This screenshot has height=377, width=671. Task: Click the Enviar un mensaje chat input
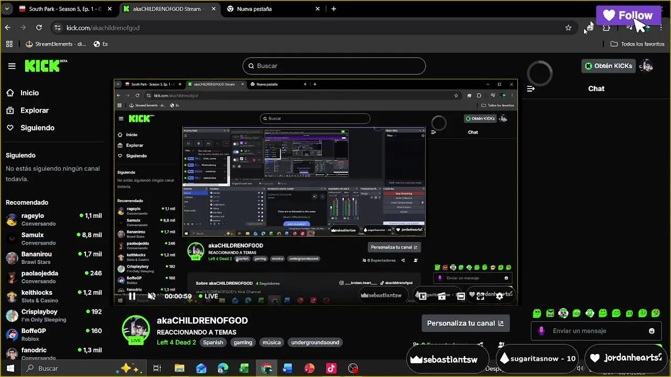596,331
